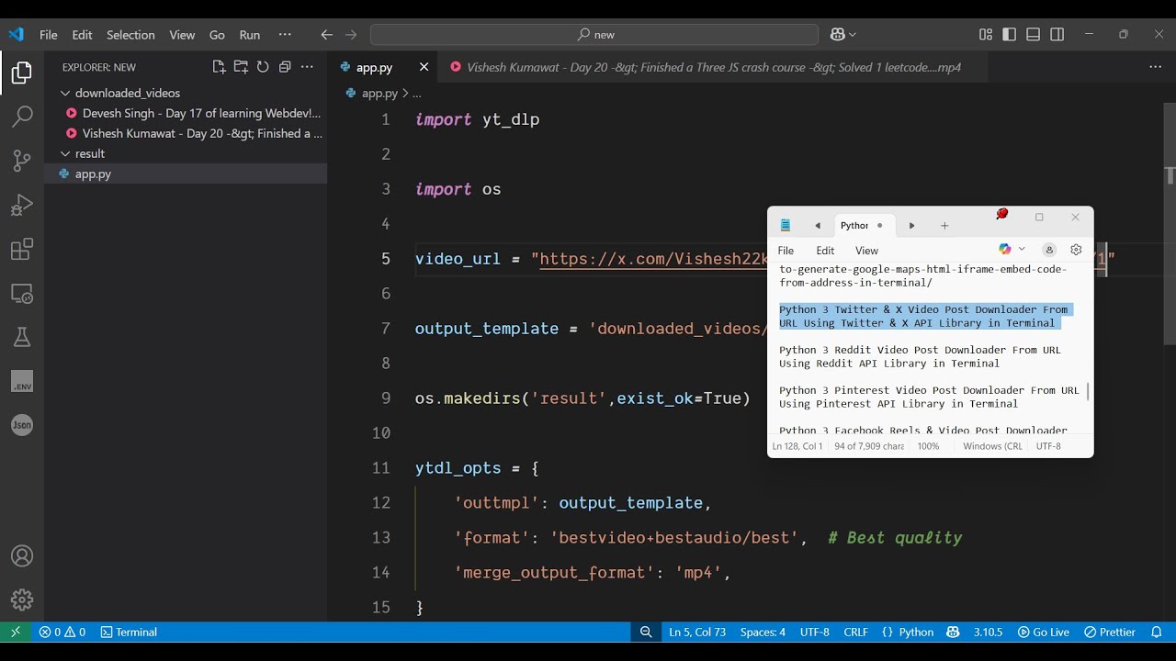1176x661 pixels.
Task: Open the Run menu
Action: 250,35
